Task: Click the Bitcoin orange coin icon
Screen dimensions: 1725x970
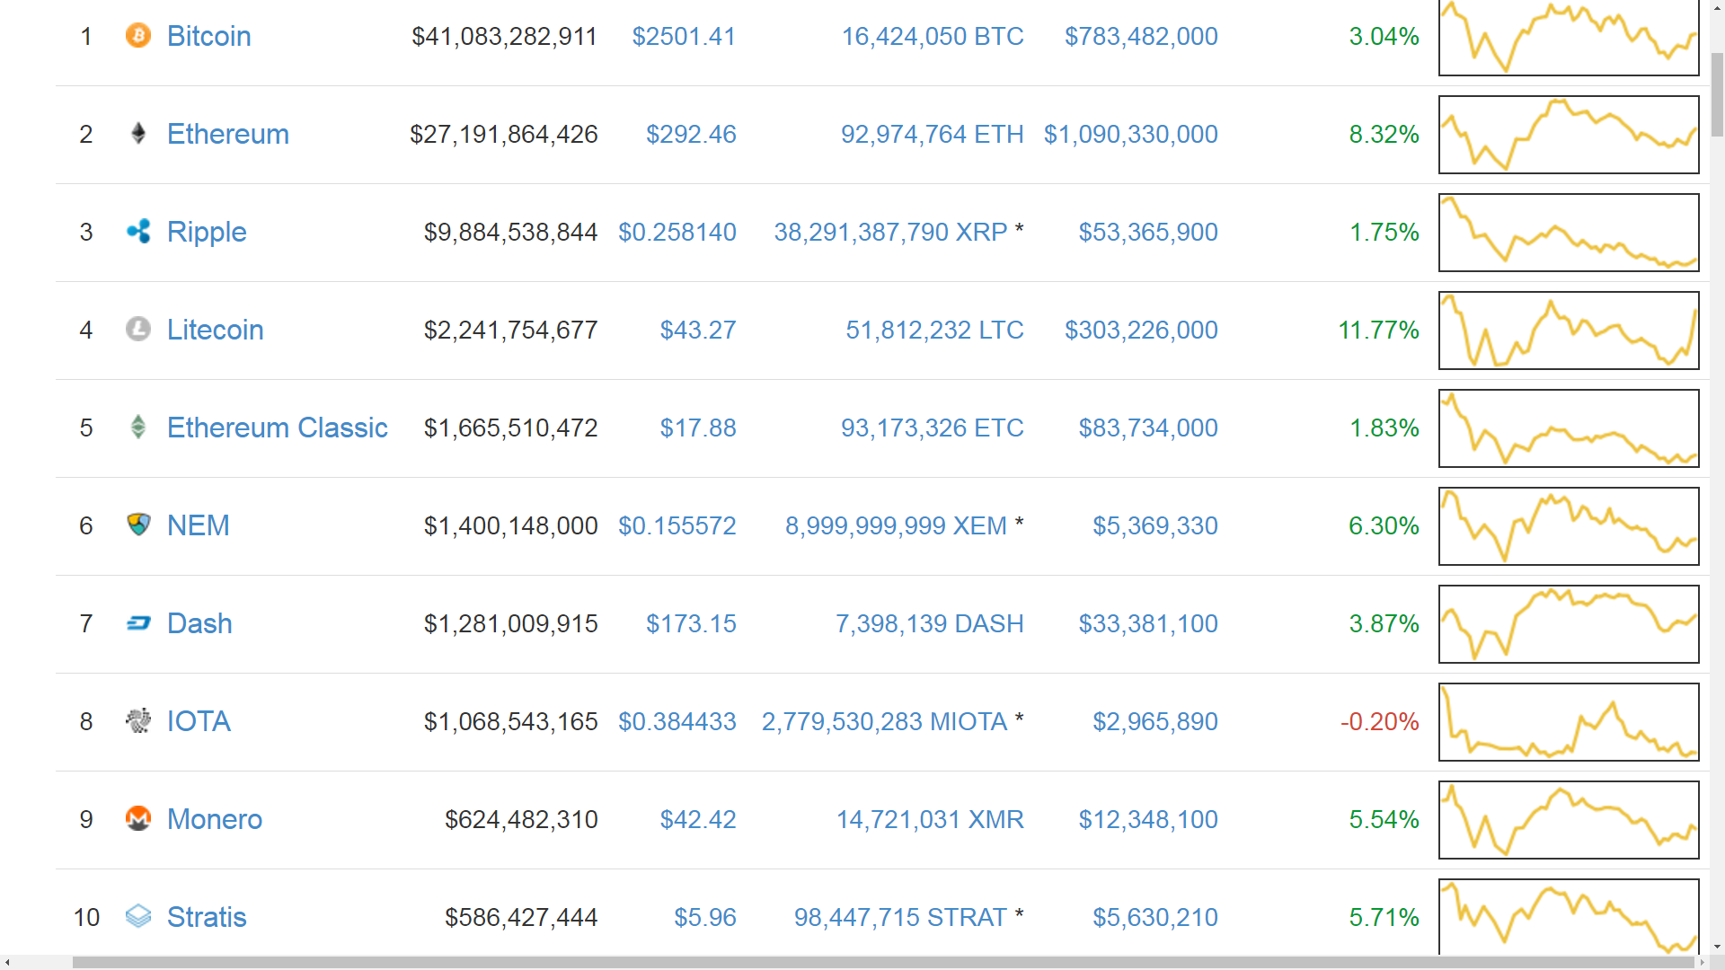Action: click(137, 36)
